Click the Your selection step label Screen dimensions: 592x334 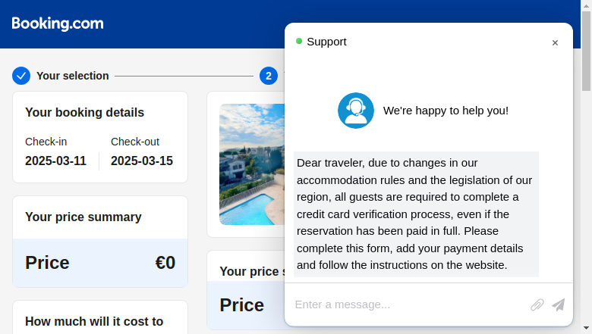73,76
